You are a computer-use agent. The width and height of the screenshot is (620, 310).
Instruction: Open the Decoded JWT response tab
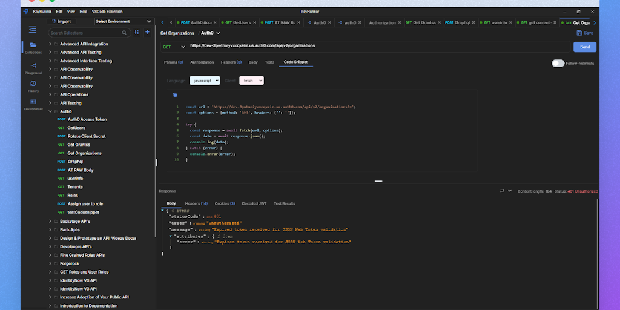coord(254,203)
